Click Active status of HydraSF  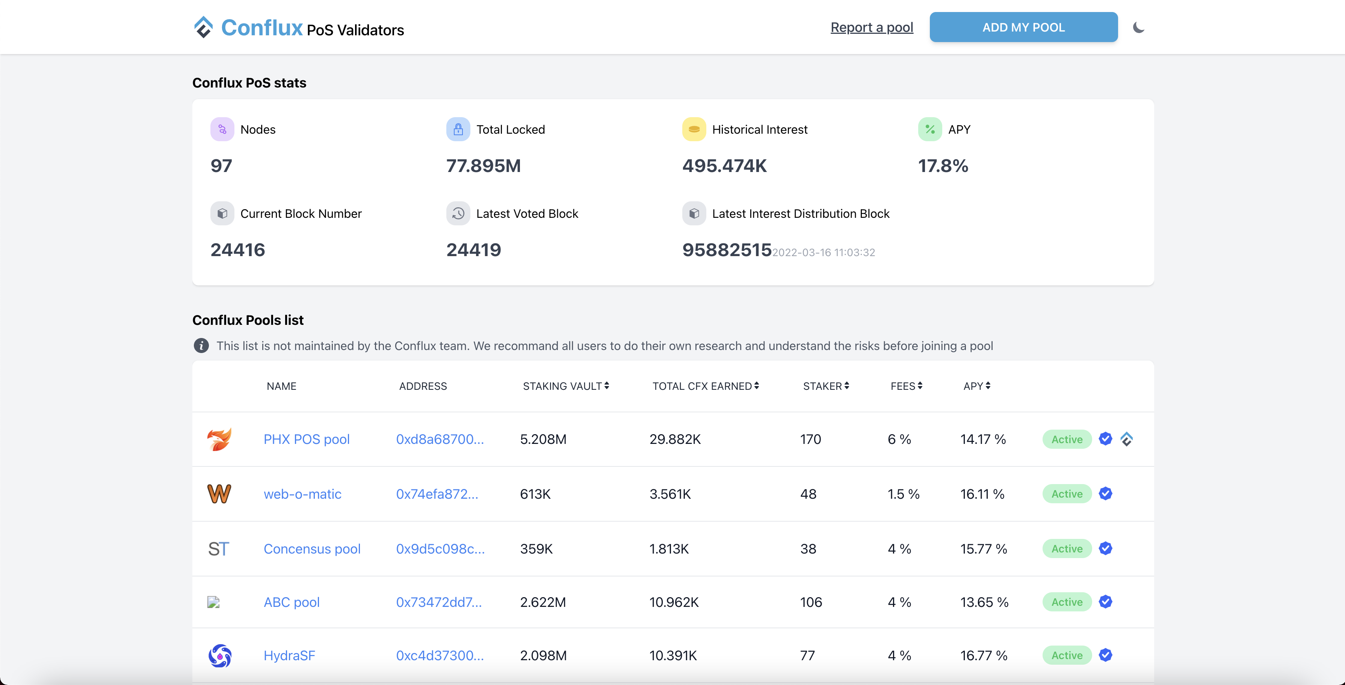[1067, 655]
